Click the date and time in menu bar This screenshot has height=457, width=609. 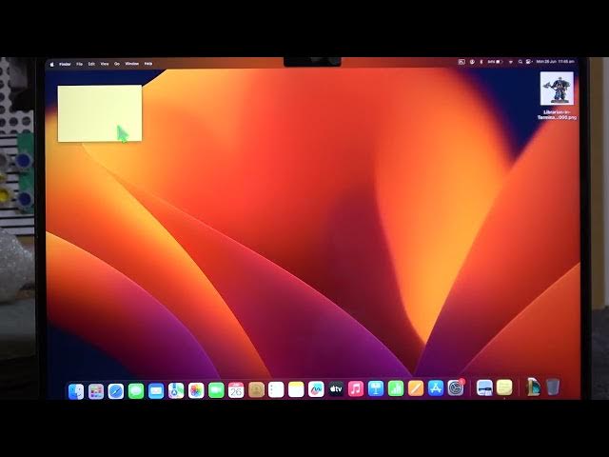tap(557, 62)
